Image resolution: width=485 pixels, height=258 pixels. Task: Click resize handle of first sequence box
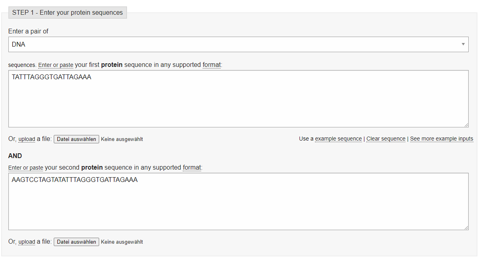466,125
